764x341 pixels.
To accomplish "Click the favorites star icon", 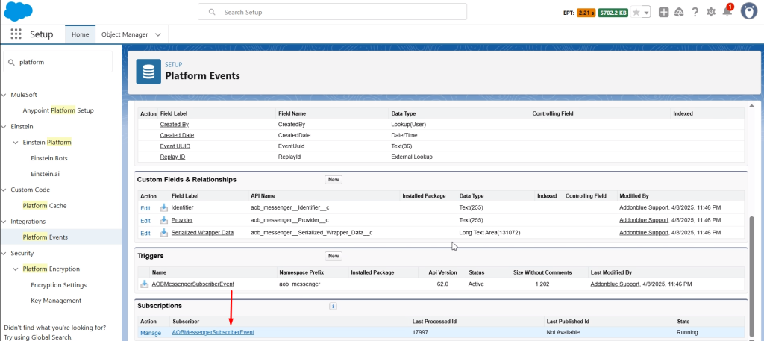I will tap(636, 13).
